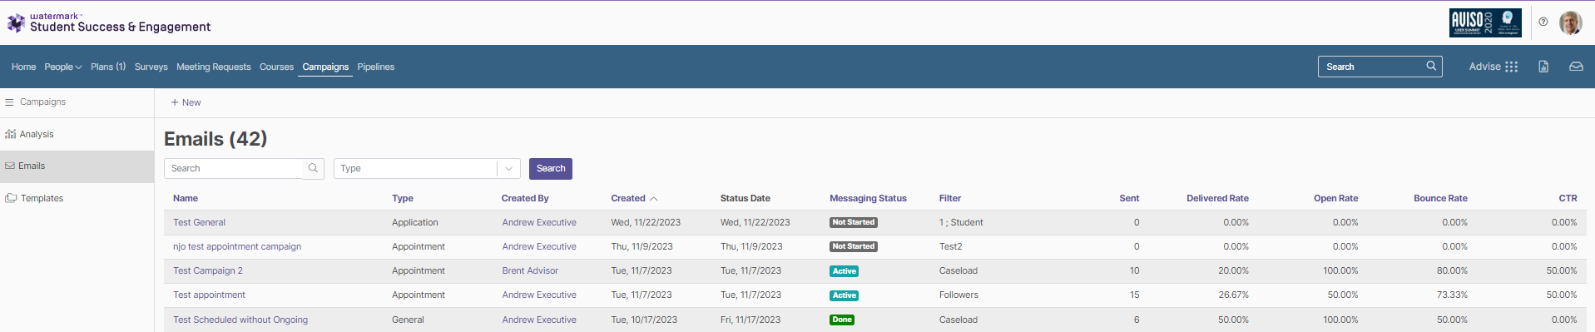The height and width of the screenshot is (332, 1595).
Task: Open Test Campaign 2 link
Action: 208,270
